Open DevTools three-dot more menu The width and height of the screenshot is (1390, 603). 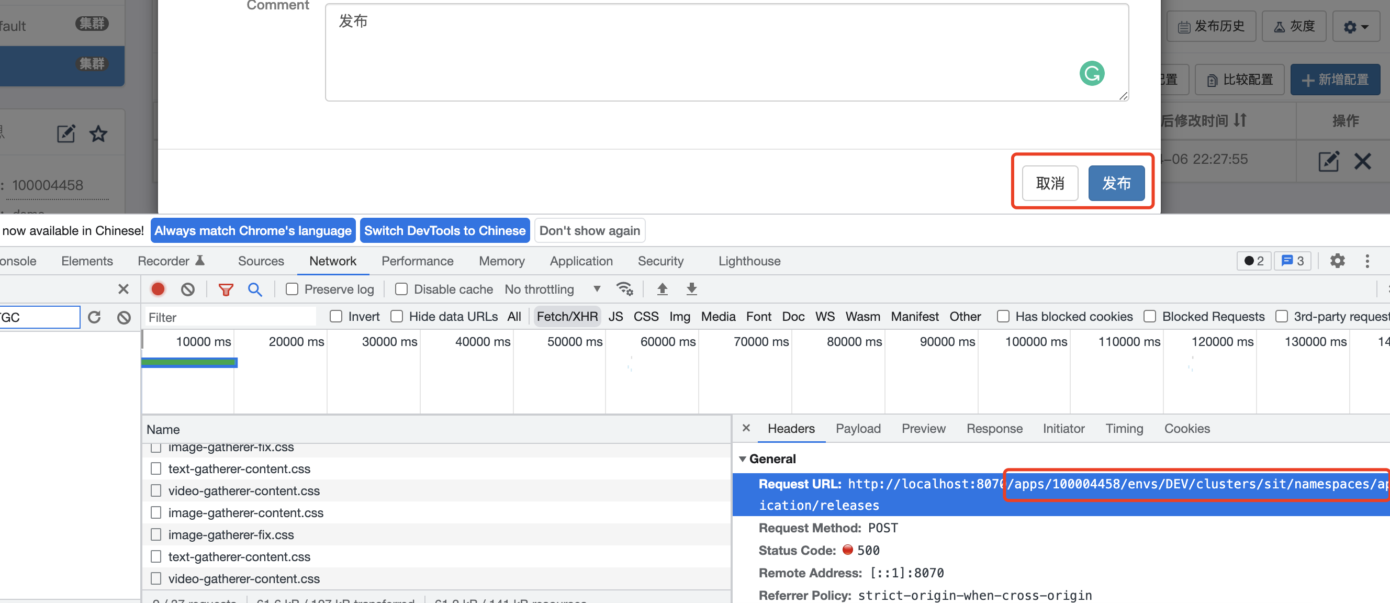point(1367,261)
